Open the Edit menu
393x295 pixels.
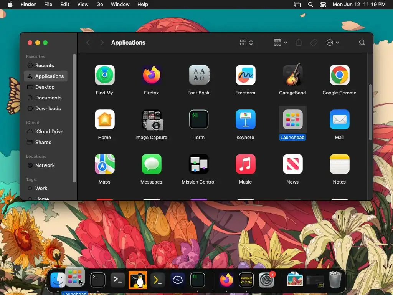pyautogui.click(x=64, y=5)
